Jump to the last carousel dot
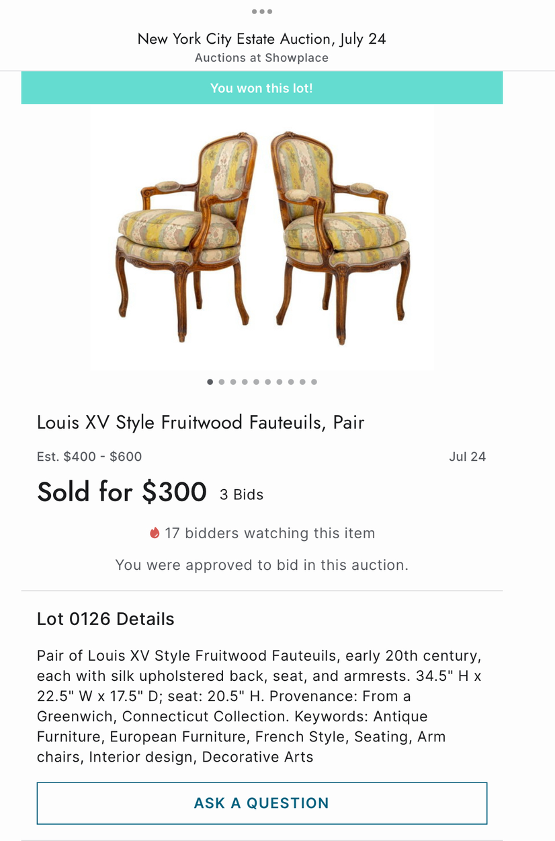 [x=314, y=382]
